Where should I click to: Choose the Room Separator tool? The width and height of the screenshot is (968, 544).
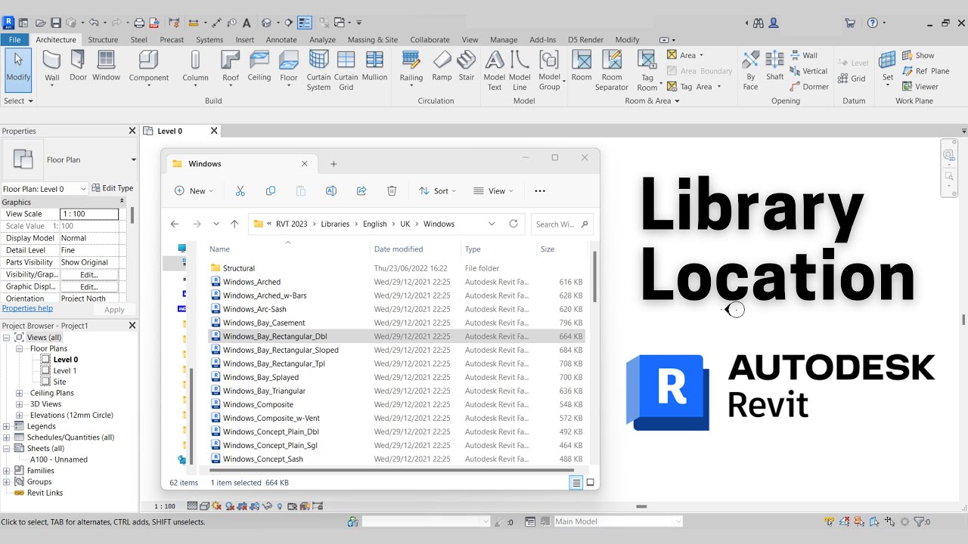tap(612, 71)
